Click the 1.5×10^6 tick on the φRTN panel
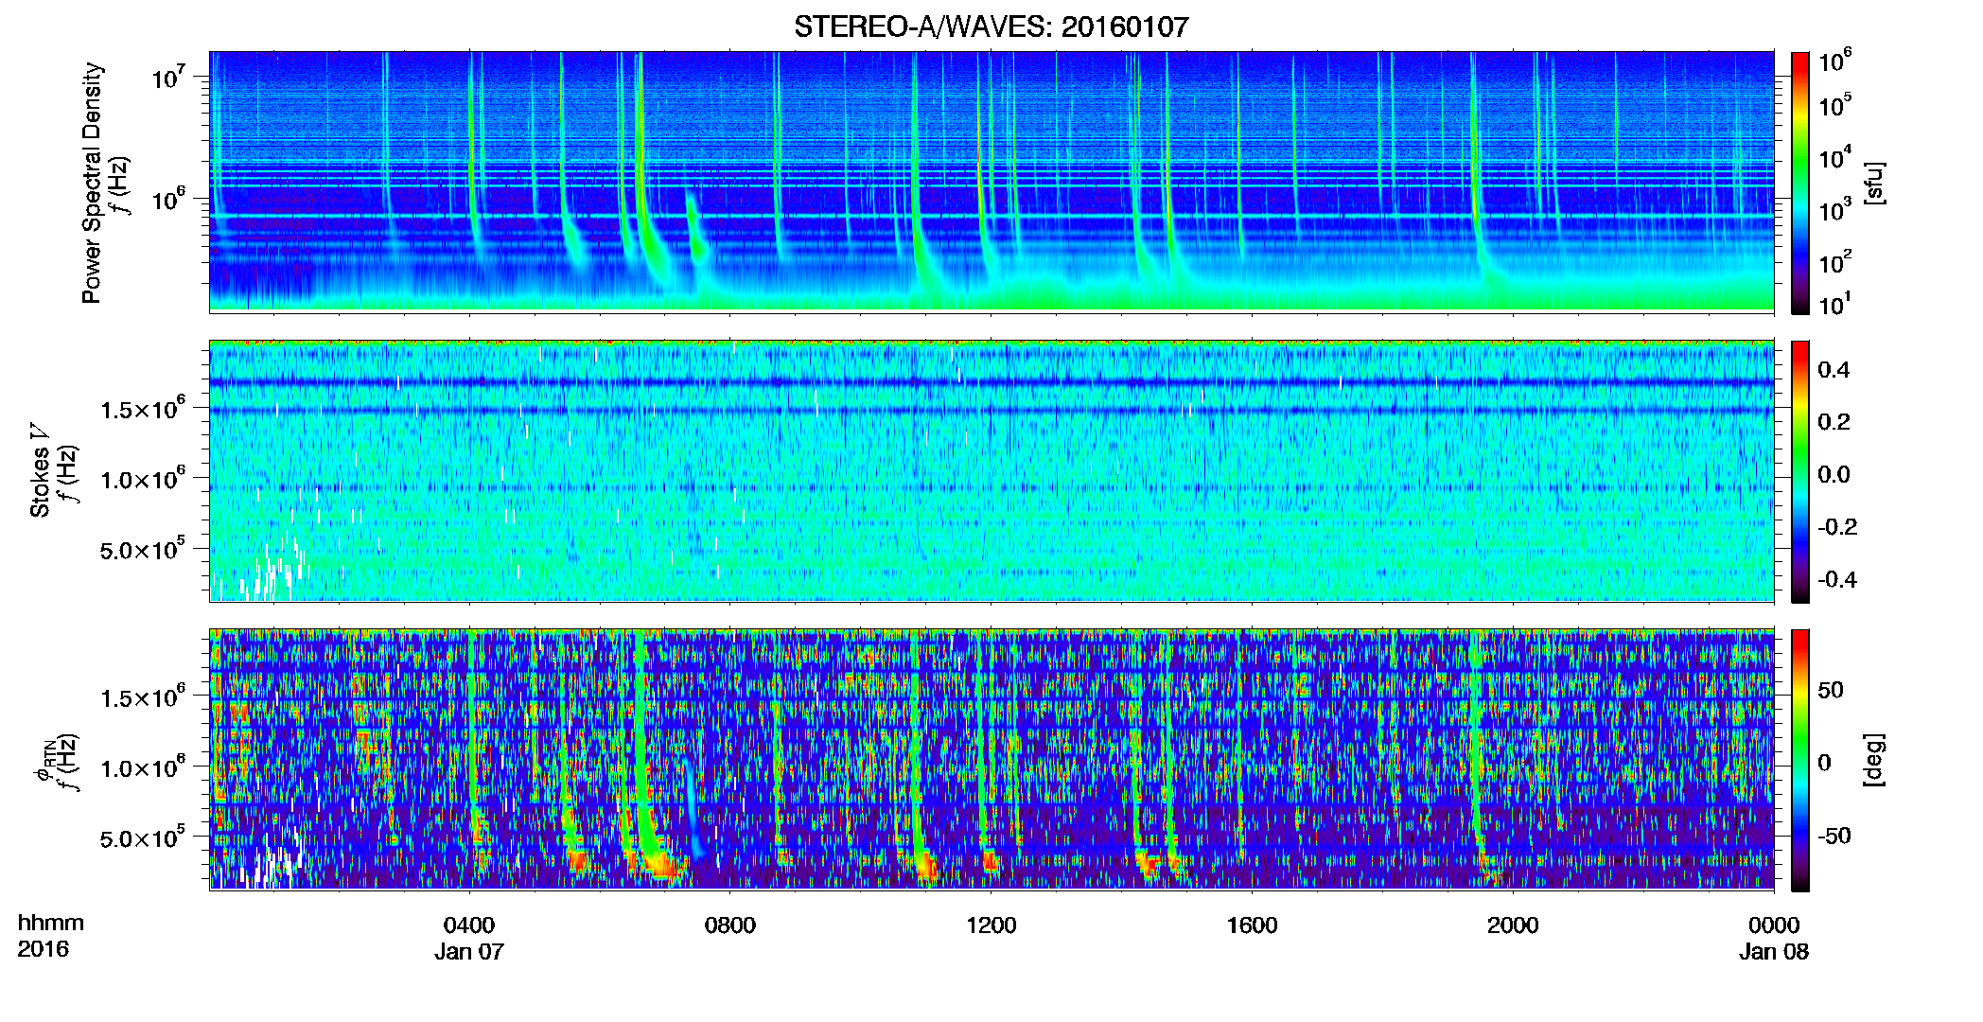Screen dimensions: 1983x1022 tap(143, 696)
